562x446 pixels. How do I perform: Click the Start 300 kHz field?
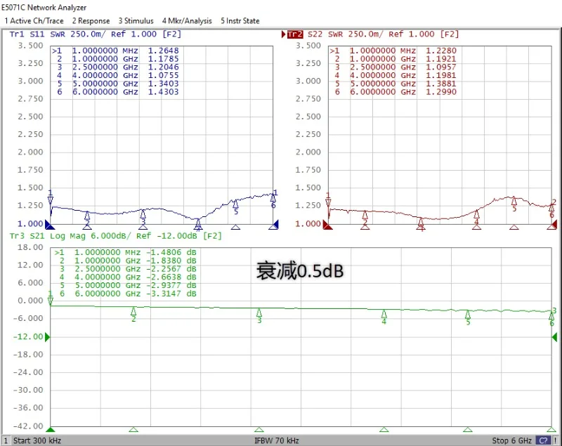(37, 440)
